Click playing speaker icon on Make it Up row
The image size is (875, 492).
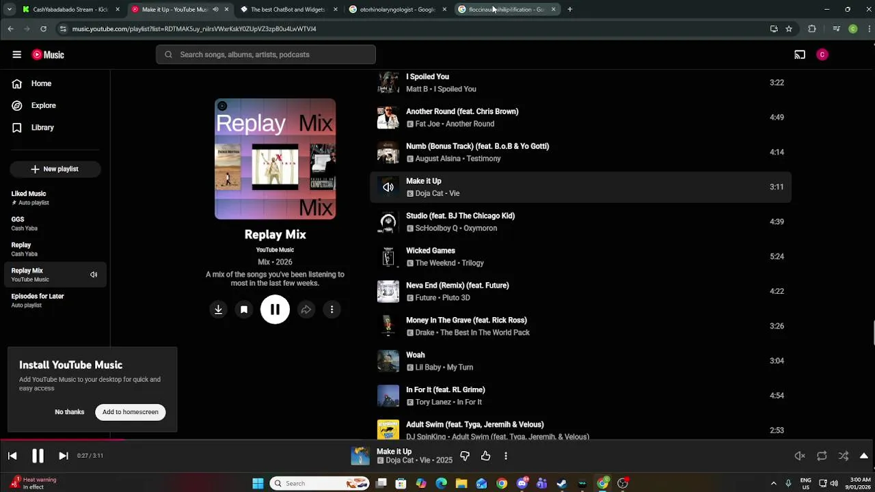point(388,187)
